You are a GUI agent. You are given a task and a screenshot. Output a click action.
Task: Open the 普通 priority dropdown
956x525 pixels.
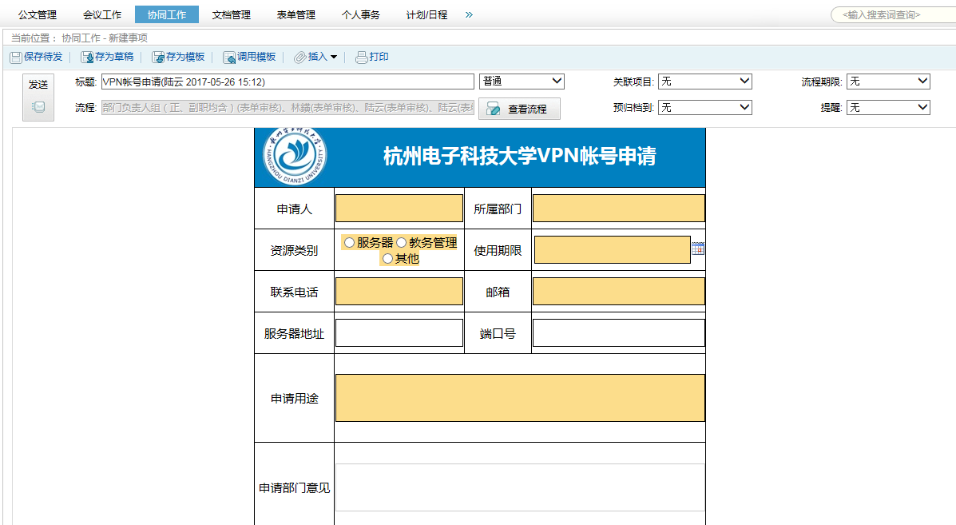[x=522, y=81]
